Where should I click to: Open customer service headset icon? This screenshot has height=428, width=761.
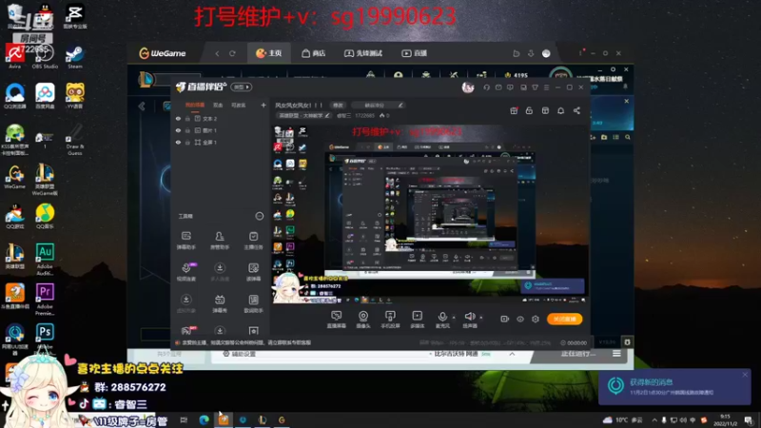[x=486, y=88]
